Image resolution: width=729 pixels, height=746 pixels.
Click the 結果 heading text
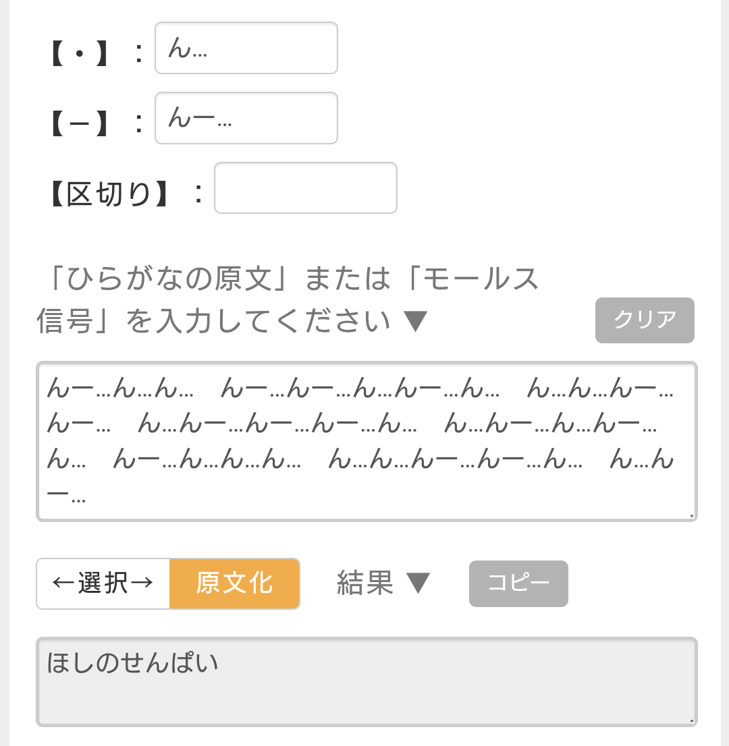point(365,583)
